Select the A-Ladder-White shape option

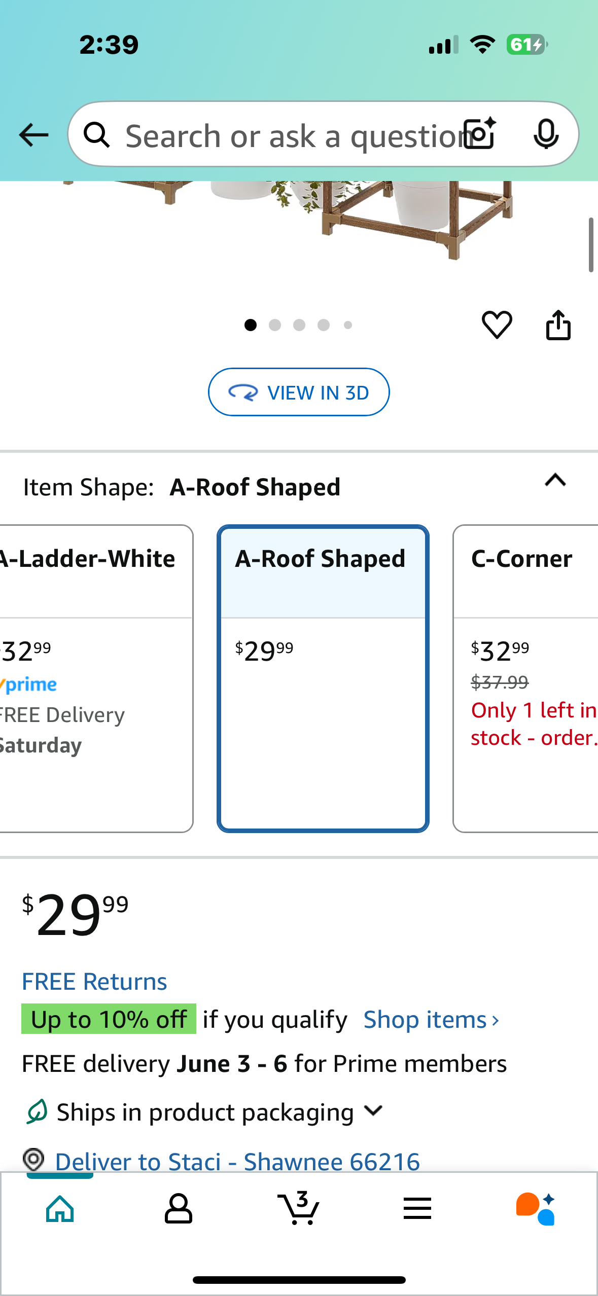pyautogui.click(x=96, y=678)
